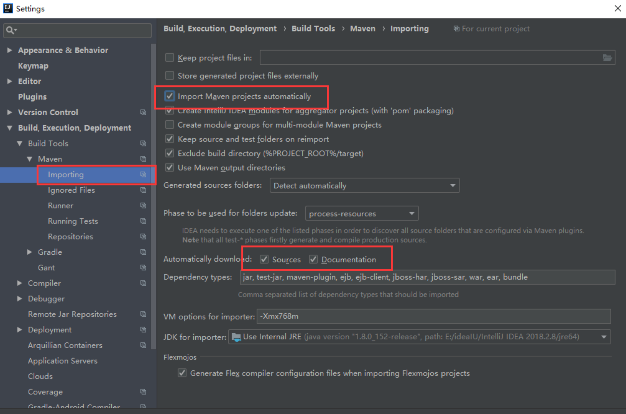Click Build, Execution, Deployment breadcrumb
Viewport: 626px width, 414px height.
(220, 29)
